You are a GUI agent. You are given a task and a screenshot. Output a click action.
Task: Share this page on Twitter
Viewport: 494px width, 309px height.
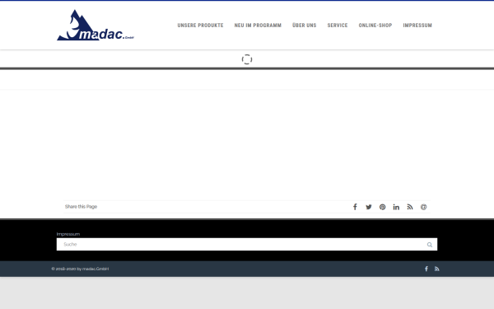coord(369,207)
